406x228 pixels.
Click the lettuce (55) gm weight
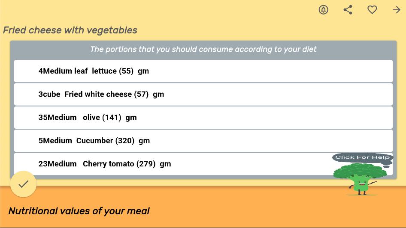[x=134, y=71]
